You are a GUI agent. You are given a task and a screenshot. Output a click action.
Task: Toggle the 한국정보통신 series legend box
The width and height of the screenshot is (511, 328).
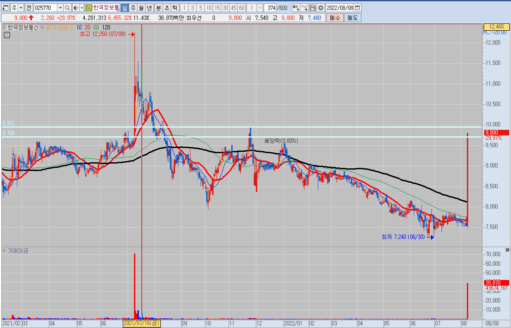(4, 27)
